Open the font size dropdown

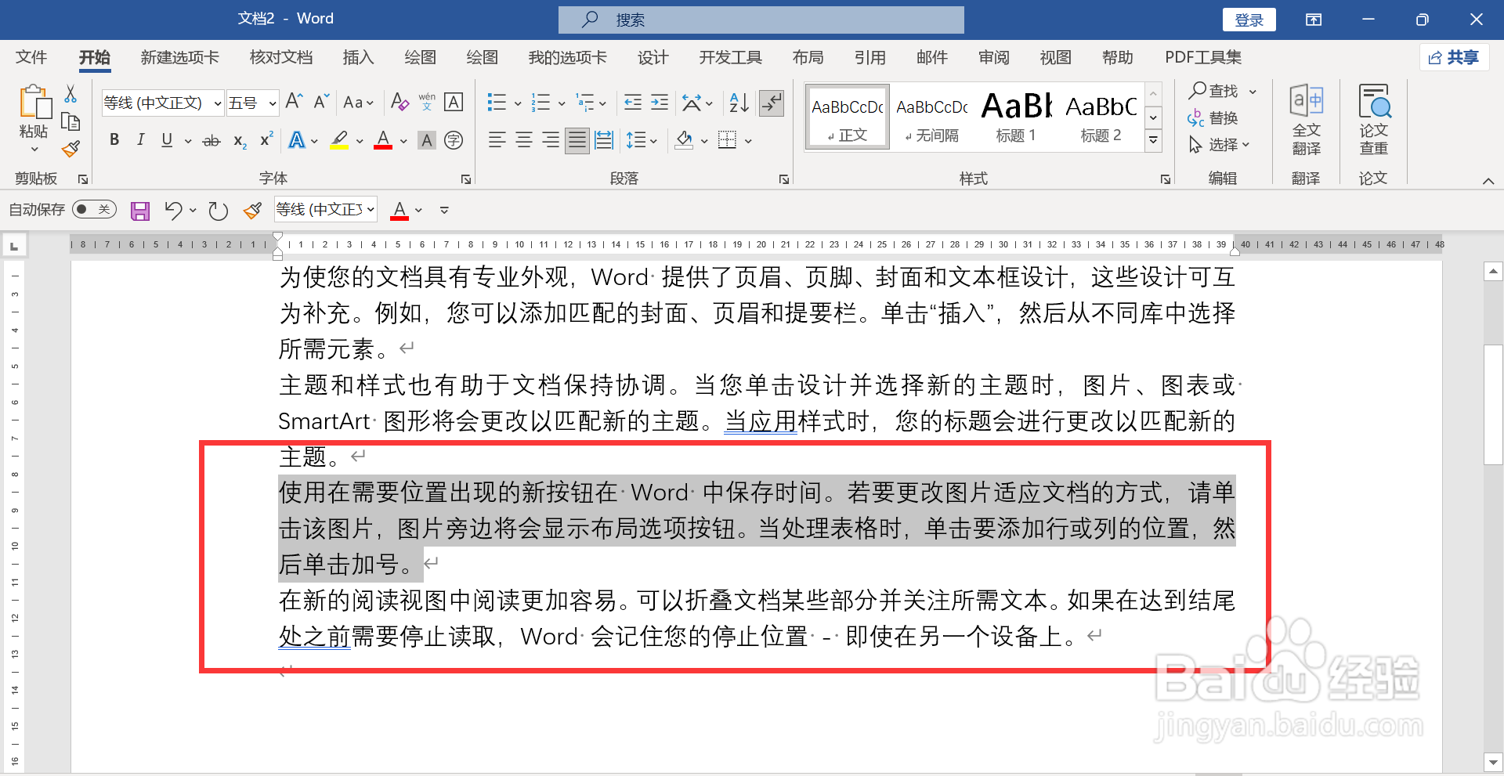[x=273, y=103]
